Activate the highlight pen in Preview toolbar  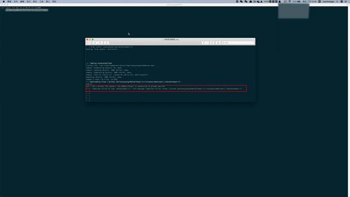click(203, 43)
